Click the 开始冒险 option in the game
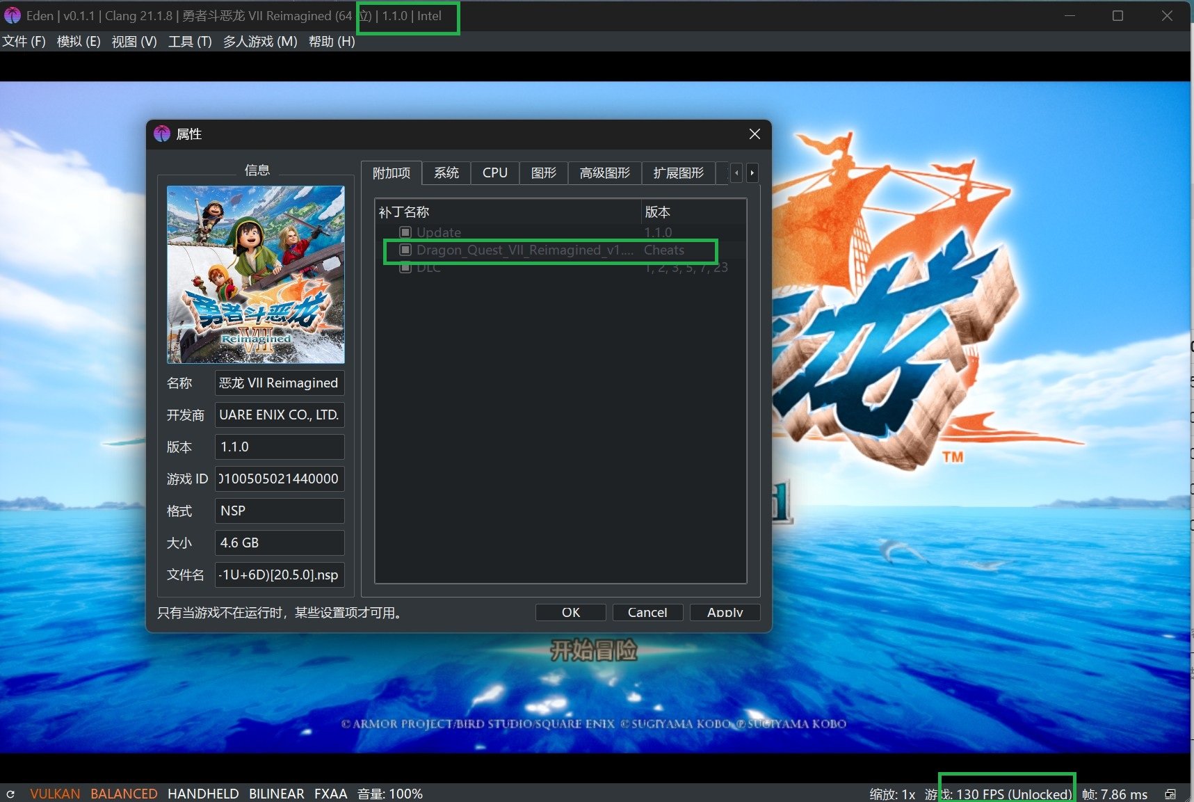 click(594, 650)
